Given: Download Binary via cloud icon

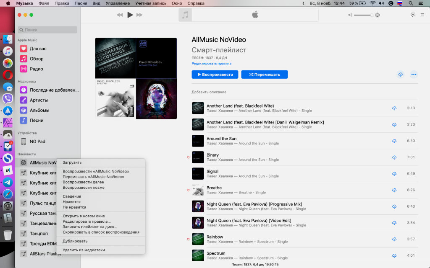Looking at the screenshot, I should tap(394, 157).
